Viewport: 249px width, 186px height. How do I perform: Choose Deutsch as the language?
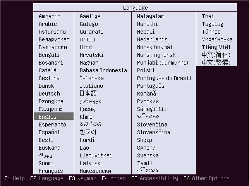point(50,94)
